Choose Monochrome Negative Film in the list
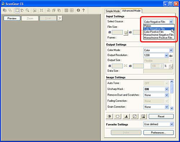Screen dimensions: 180x142 coord(159,35)
